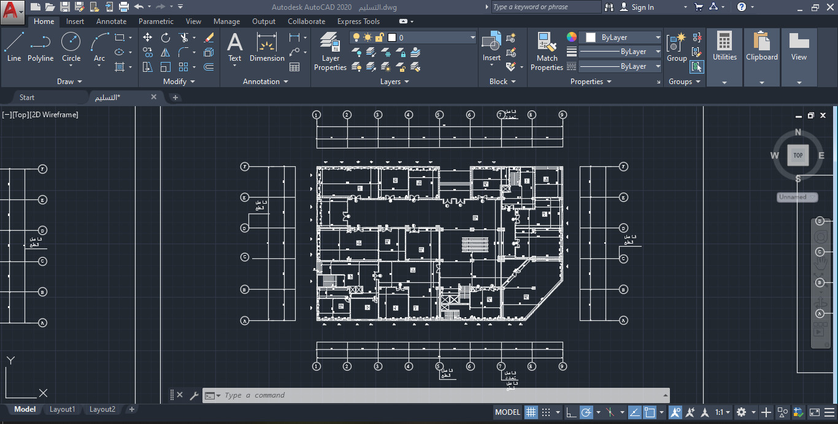Switch to the Annotate ribbon tab
Screen dimensions: 838x424
111,21
